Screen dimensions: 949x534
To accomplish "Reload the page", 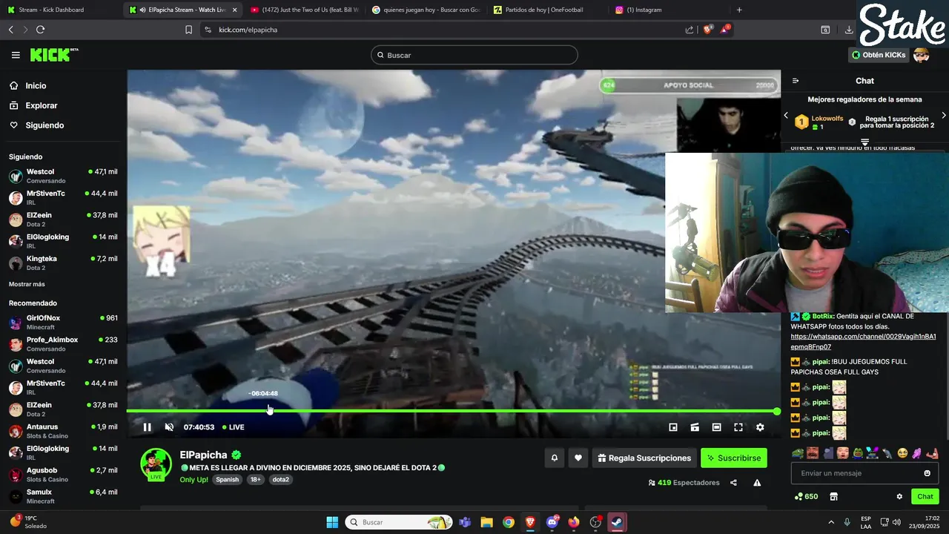I will point(40,30).
